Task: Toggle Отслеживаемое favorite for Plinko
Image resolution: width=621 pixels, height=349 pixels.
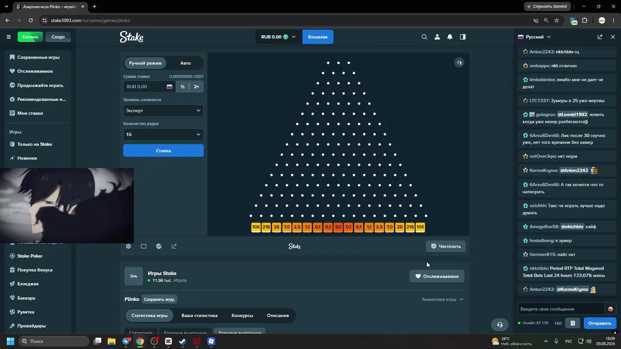Action: point(437,276)
